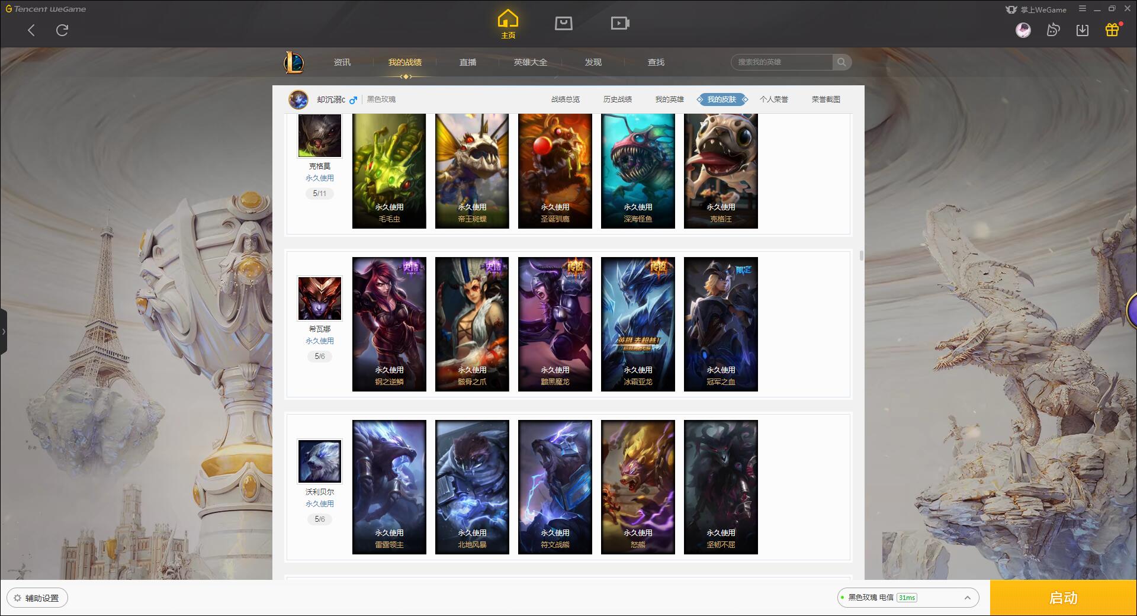Open the 黯黑魔龙 skin card
1137x616 pixels.
pyautogui.click(x=555, y=324)
